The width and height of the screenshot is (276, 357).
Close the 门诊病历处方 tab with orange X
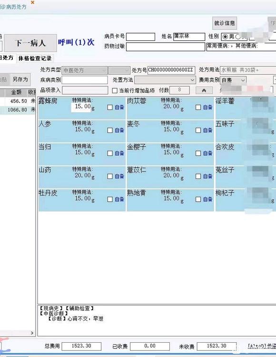coord(32,2)
